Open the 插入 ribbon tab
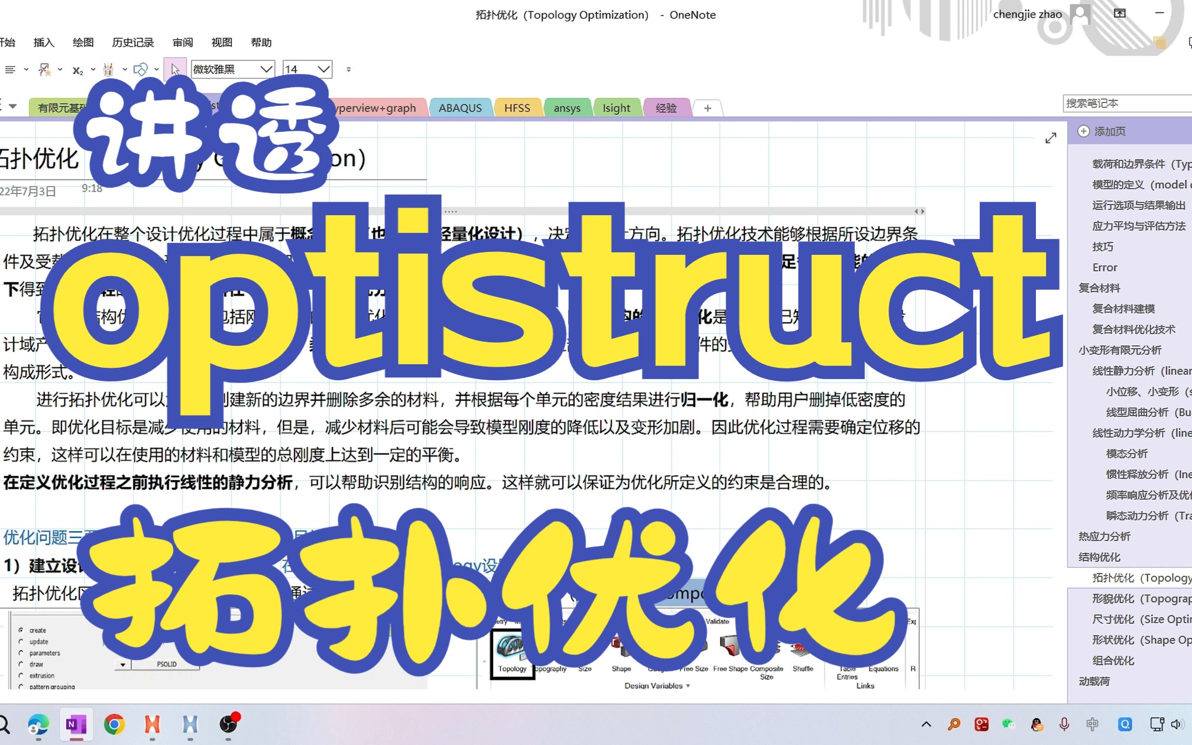 [44, 43]
